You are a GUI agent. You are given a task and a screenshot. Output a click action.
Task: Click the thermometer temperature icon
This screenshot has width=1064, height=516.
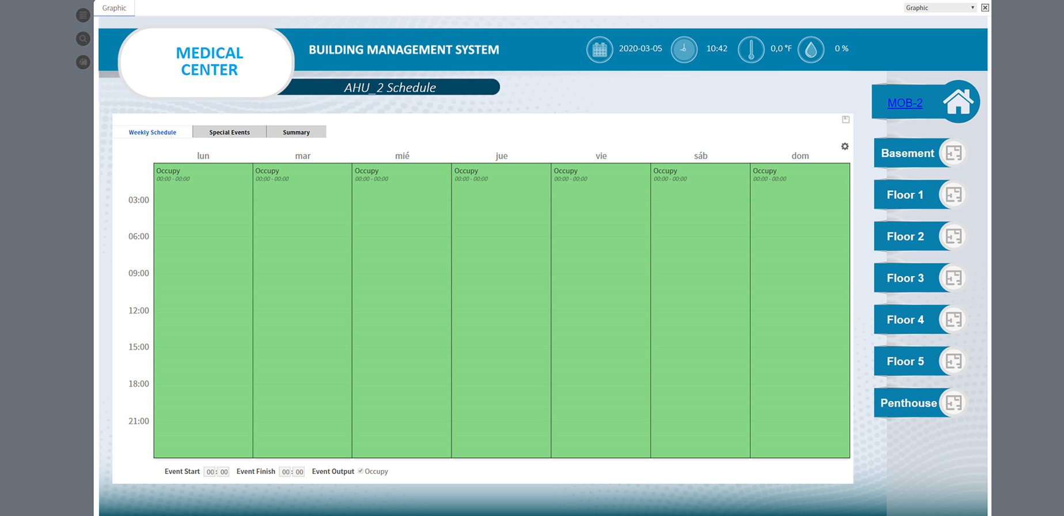click(x=751, y=49)
